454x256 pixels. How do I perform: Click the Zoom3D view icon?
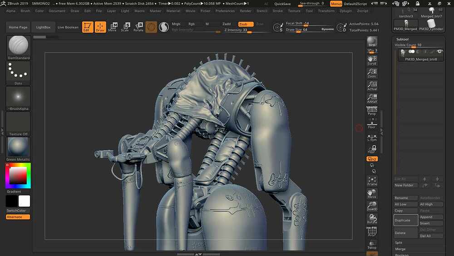coord(372,206)
